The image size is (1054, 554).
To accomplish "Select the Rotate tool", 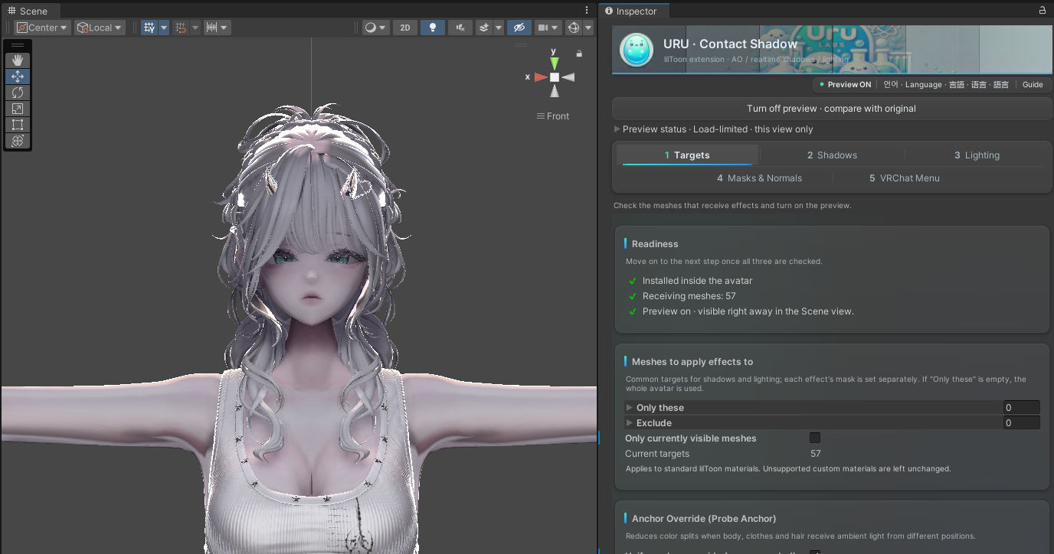I will pyautogui.click(x=18, y=93).
